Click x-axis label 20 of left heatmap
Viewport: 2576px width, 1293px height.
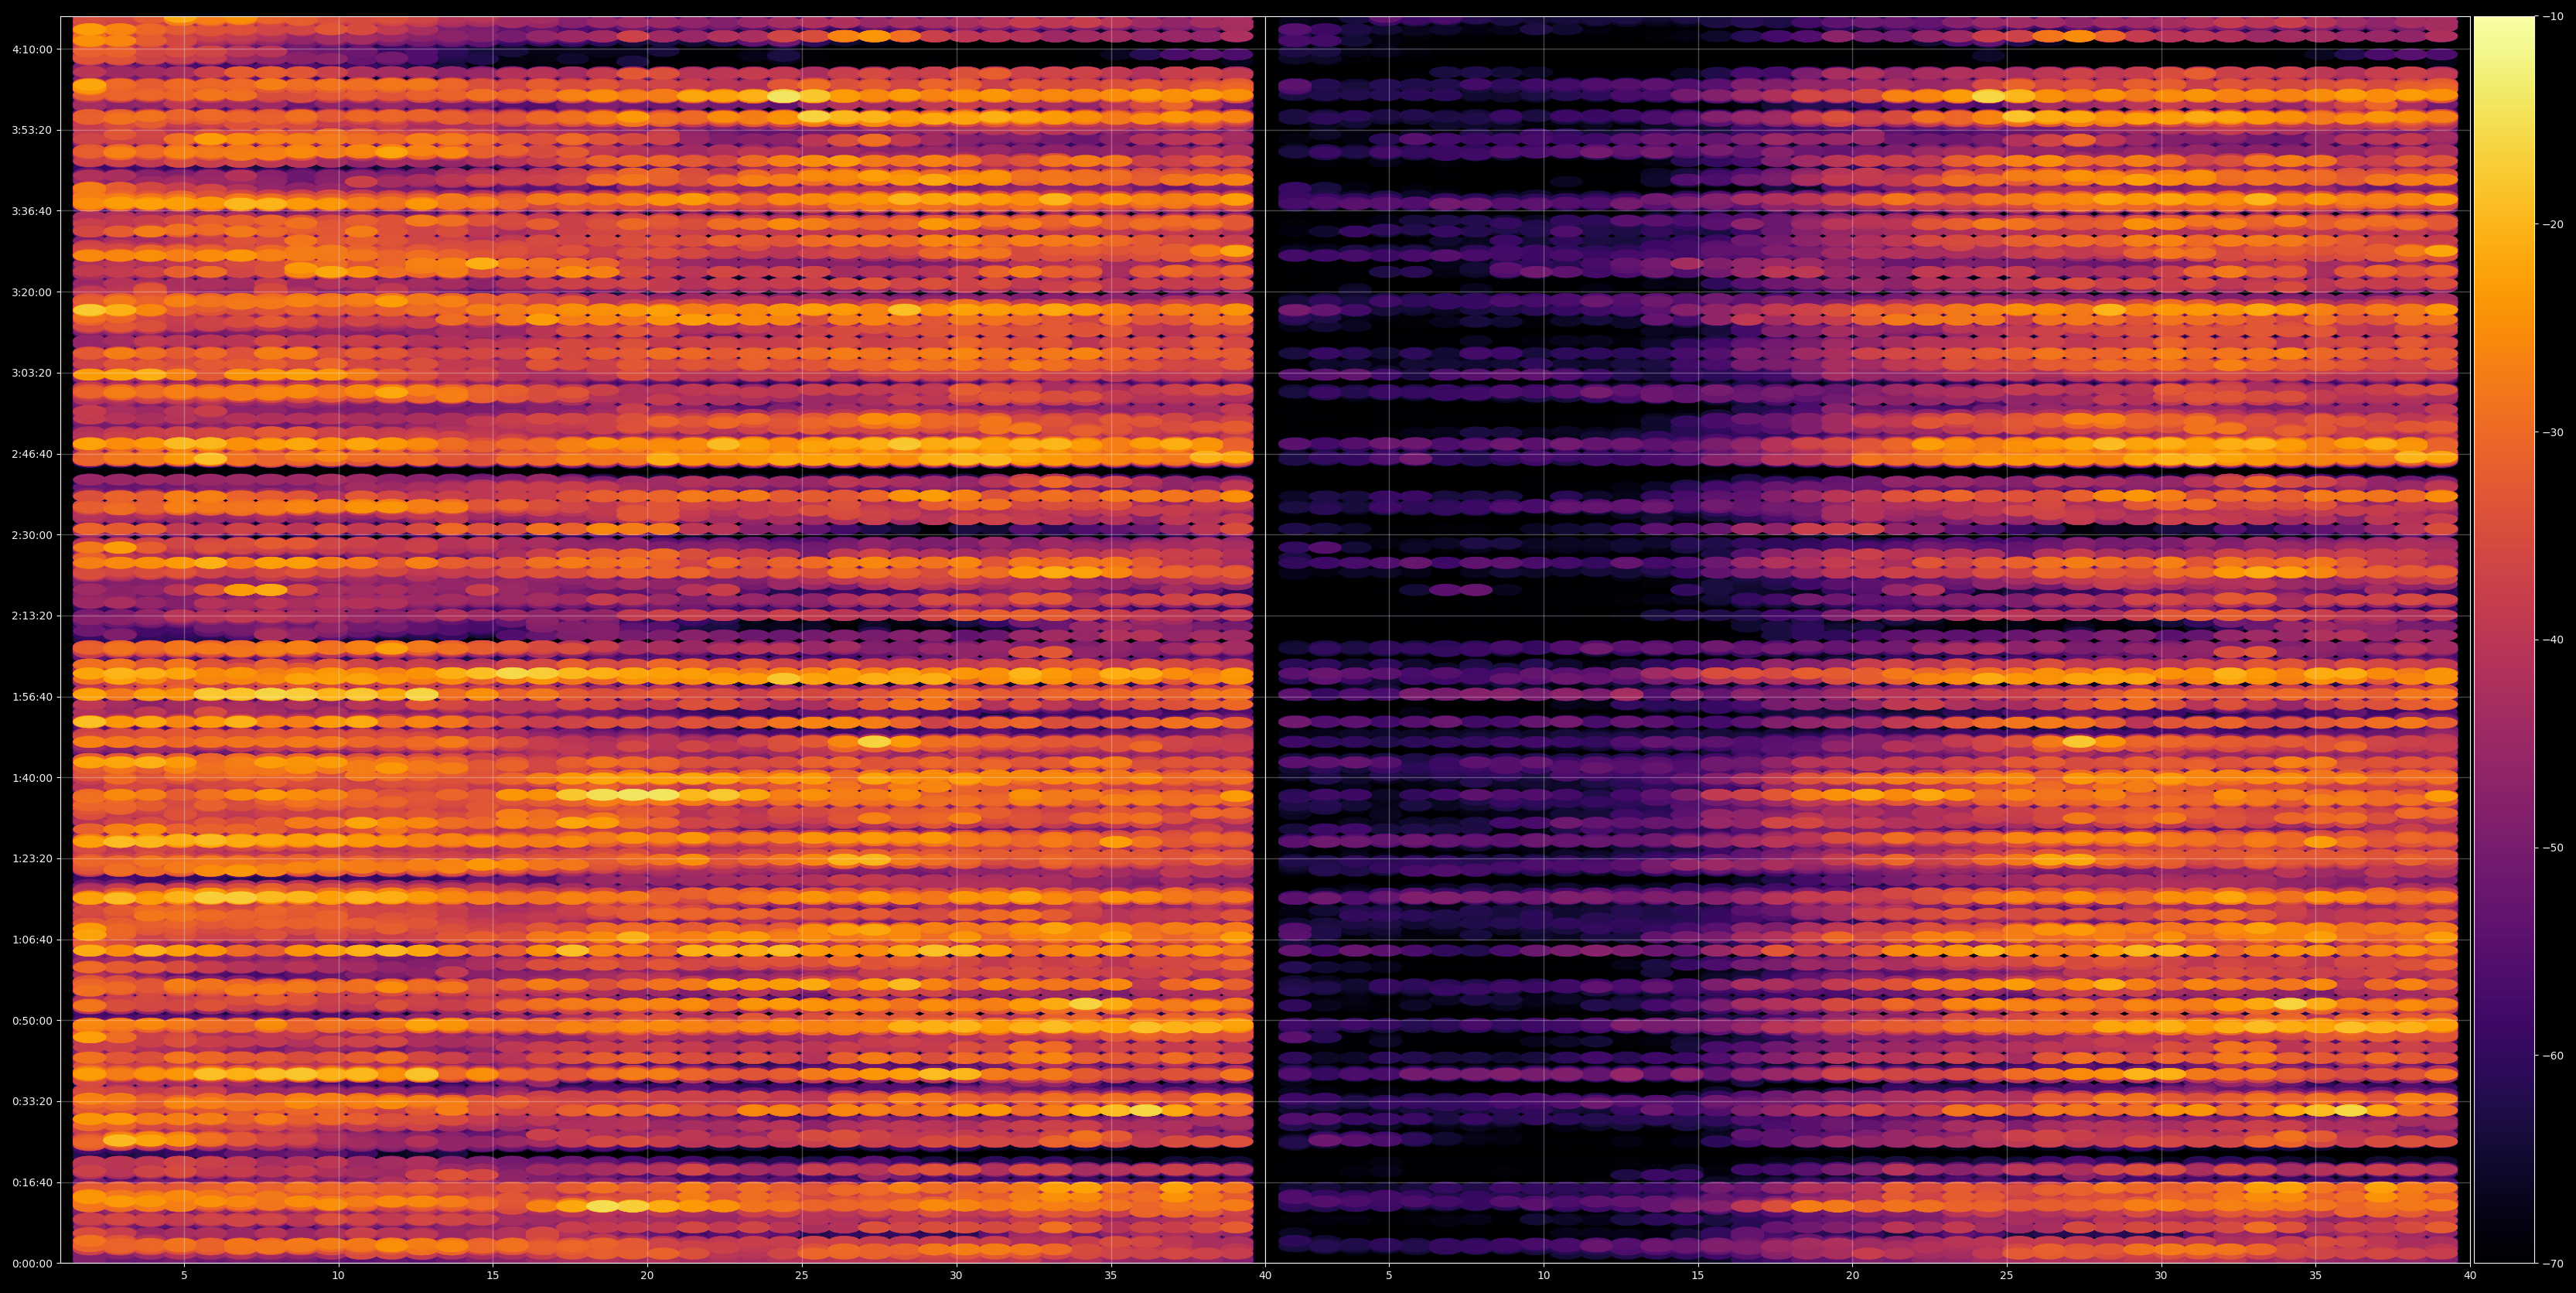click(647, 1276)
